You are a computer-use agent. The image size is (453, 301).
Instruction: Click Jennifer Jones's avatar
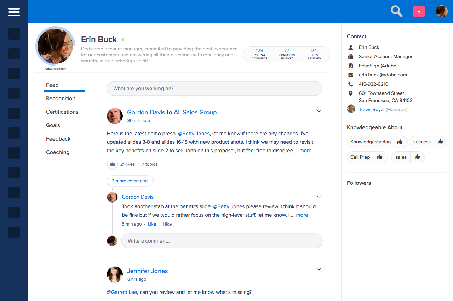tap(115, 274)
